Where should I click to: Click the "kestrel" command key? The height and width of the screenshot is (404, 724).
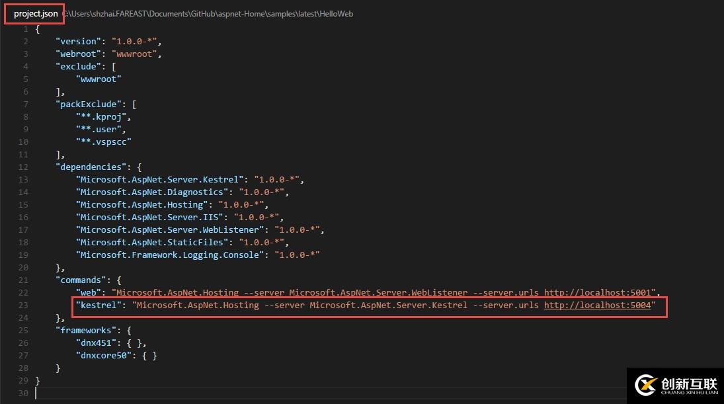pyautogui.click(x=99, y=305)
